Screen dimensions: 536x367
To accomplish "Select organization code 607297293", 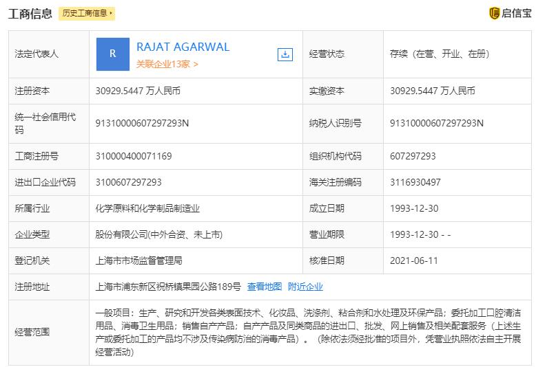I will [413, 156].
